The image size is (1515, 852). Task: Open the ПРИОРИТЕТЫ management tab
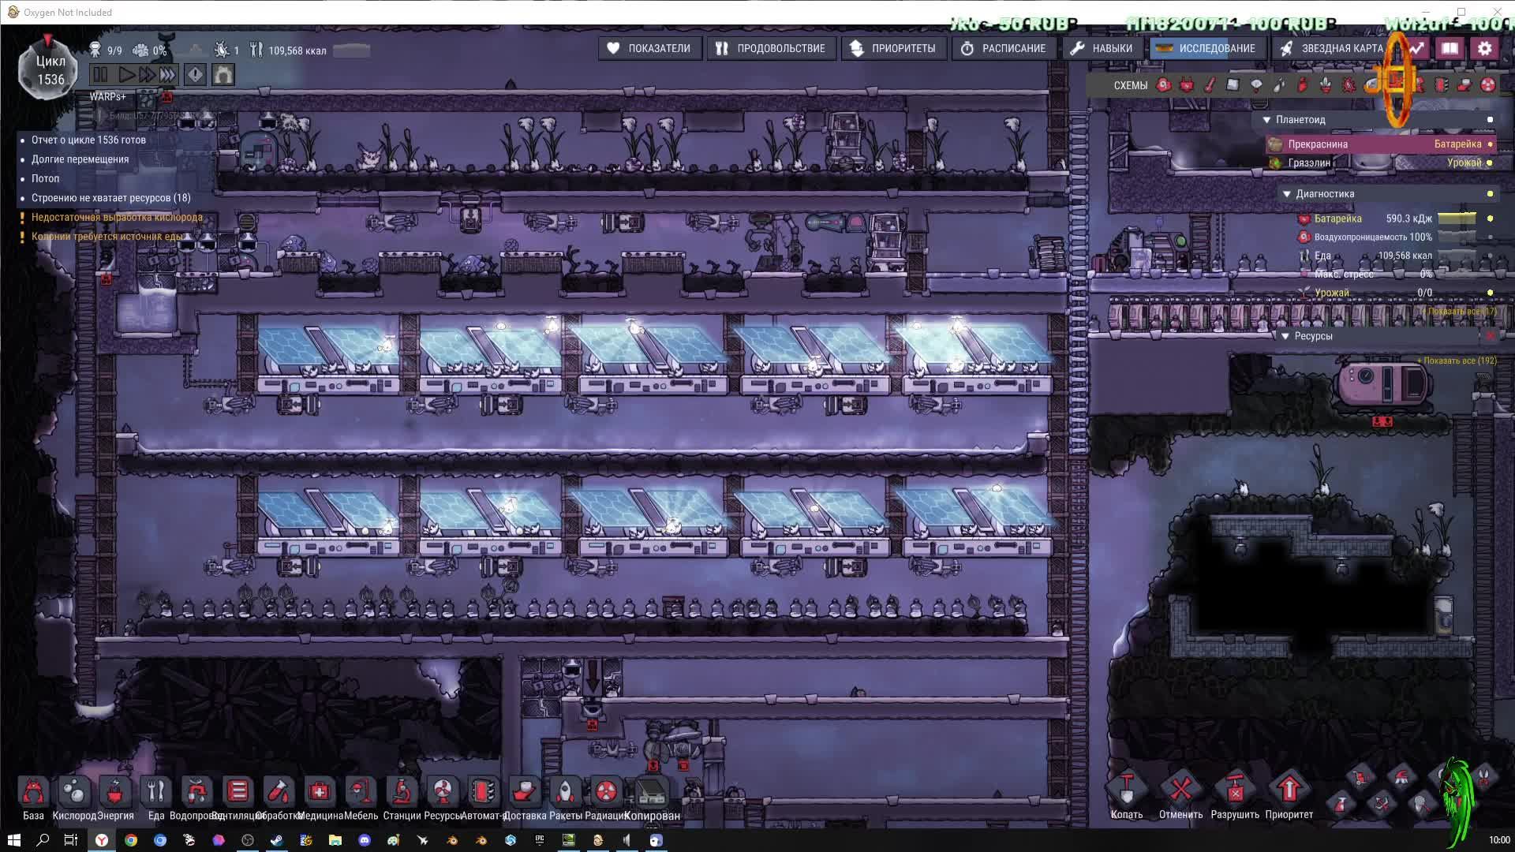pyautogui.click(x=892, y=48)
